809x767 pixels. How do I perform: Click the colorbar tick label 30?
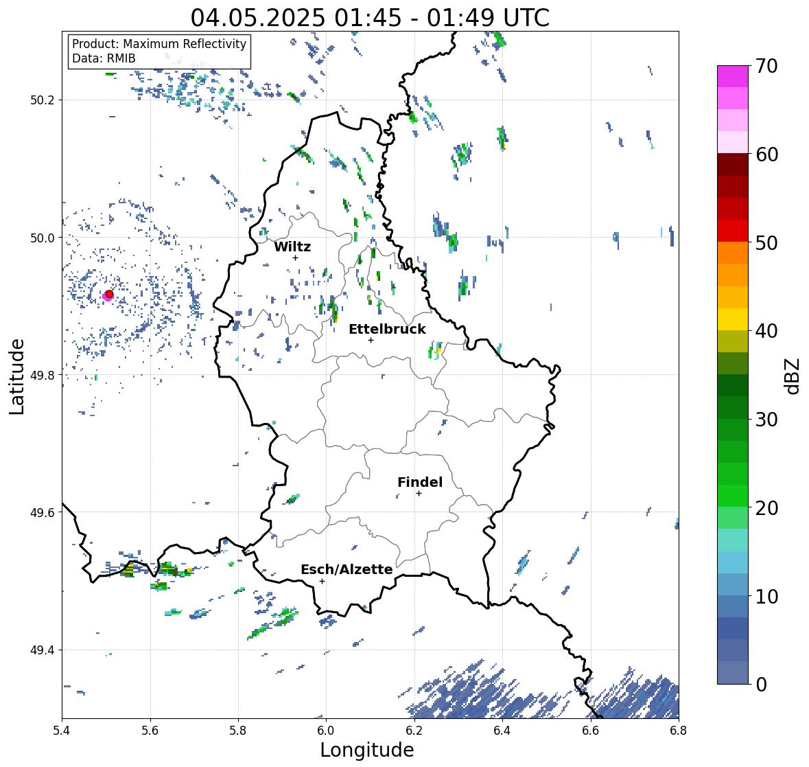(766, 420)
